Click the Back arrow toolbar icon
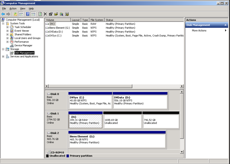 tap(3, 14)
